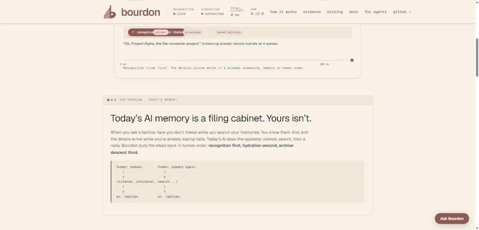Click the '0 ms' timeline start label

click(123, 64)
